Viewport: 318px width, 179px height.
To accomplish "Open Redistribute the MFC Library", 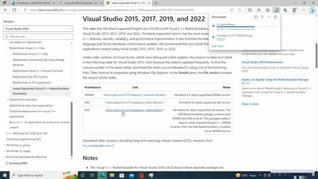I will [30, 77].
